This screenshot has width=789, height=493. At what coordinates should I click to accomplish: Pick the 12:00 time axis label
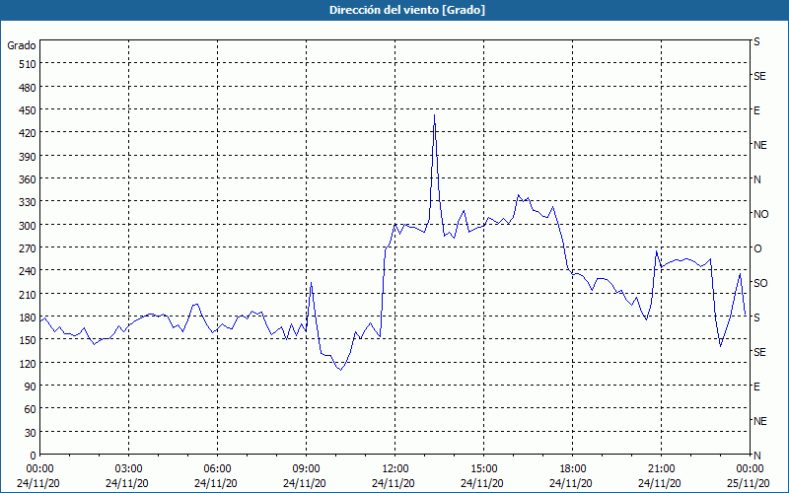[395, 469]
